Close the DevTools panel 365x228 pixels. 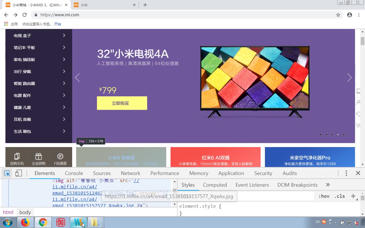point(358,173)
